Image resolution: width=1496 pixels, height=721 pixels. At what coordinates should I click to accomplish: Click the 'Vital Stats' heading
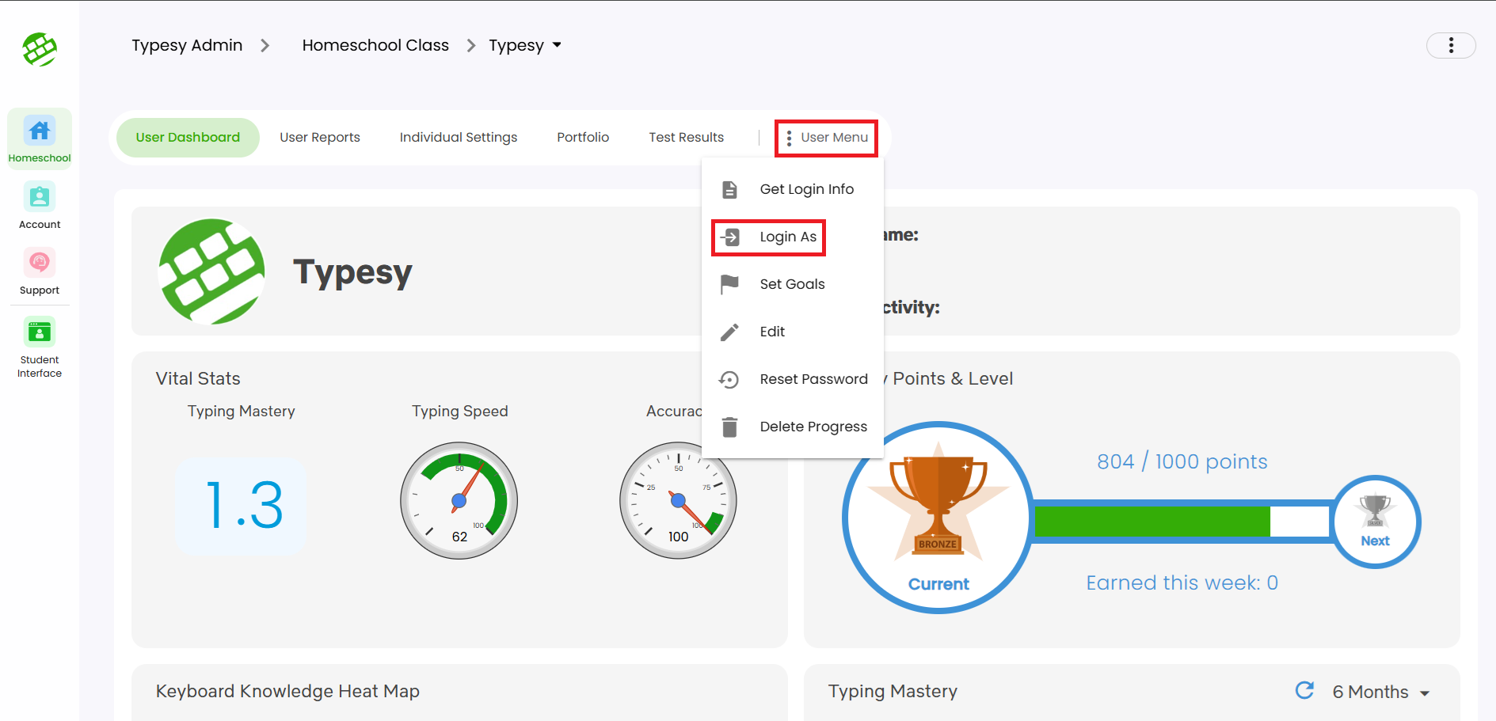(198, 379)
